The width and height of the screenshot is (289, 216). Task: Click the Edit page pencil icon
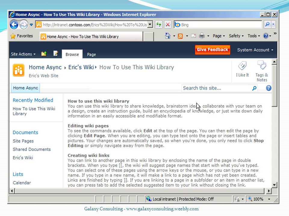click(56, 53)
